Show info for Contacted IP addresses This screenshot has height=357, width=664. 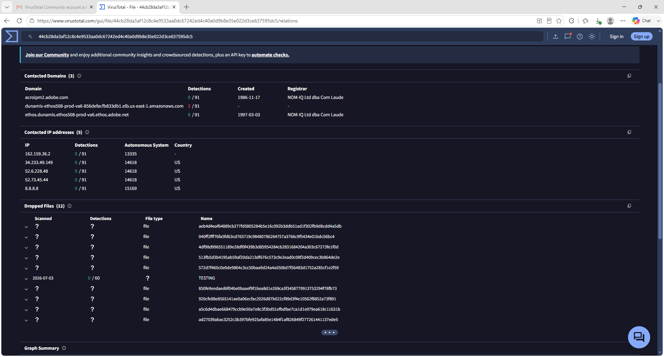(x=87, y=132)
